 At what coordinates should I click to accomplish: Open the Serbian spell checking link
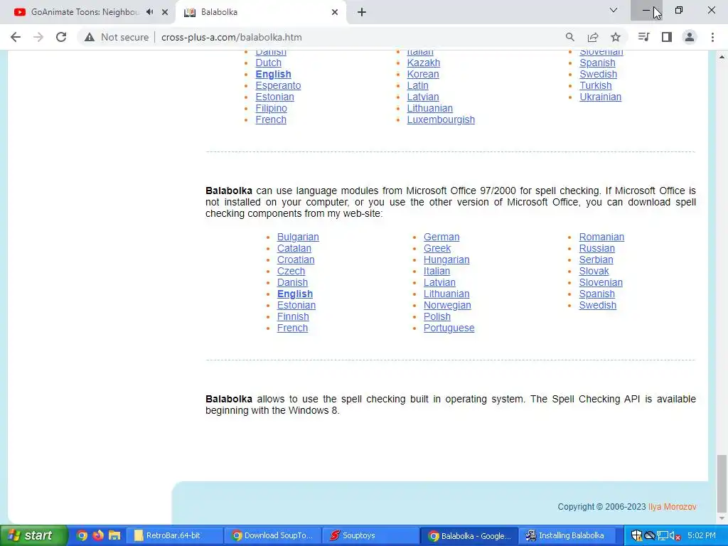click(x=596, y=259)
